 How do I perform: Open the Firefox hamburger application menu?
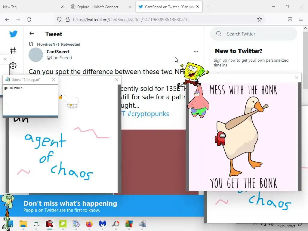pyautogui.click(x=301, y=19)
